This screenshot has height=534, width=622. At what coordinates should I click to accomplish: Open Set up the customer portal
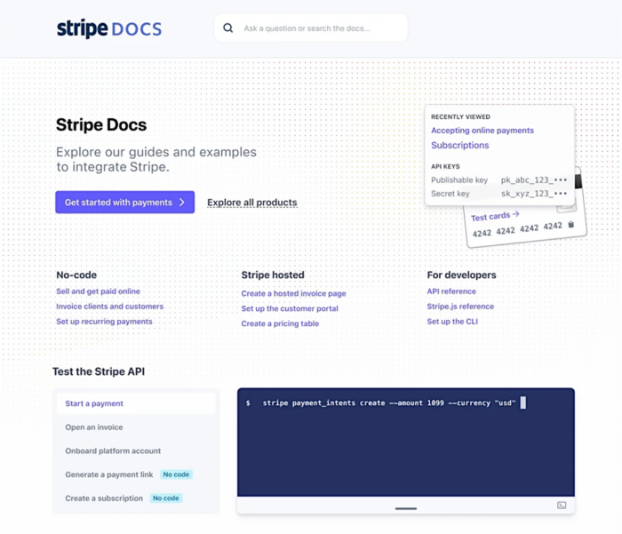point(290,308)
